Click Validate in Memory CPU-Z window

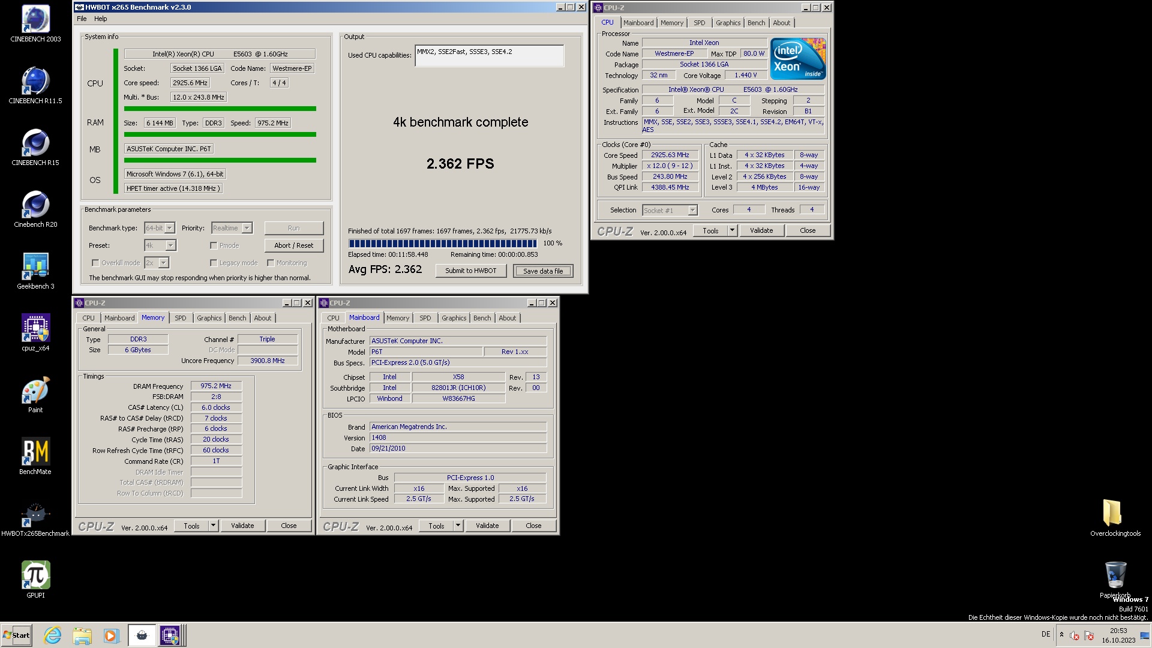(x=242, y=526)
